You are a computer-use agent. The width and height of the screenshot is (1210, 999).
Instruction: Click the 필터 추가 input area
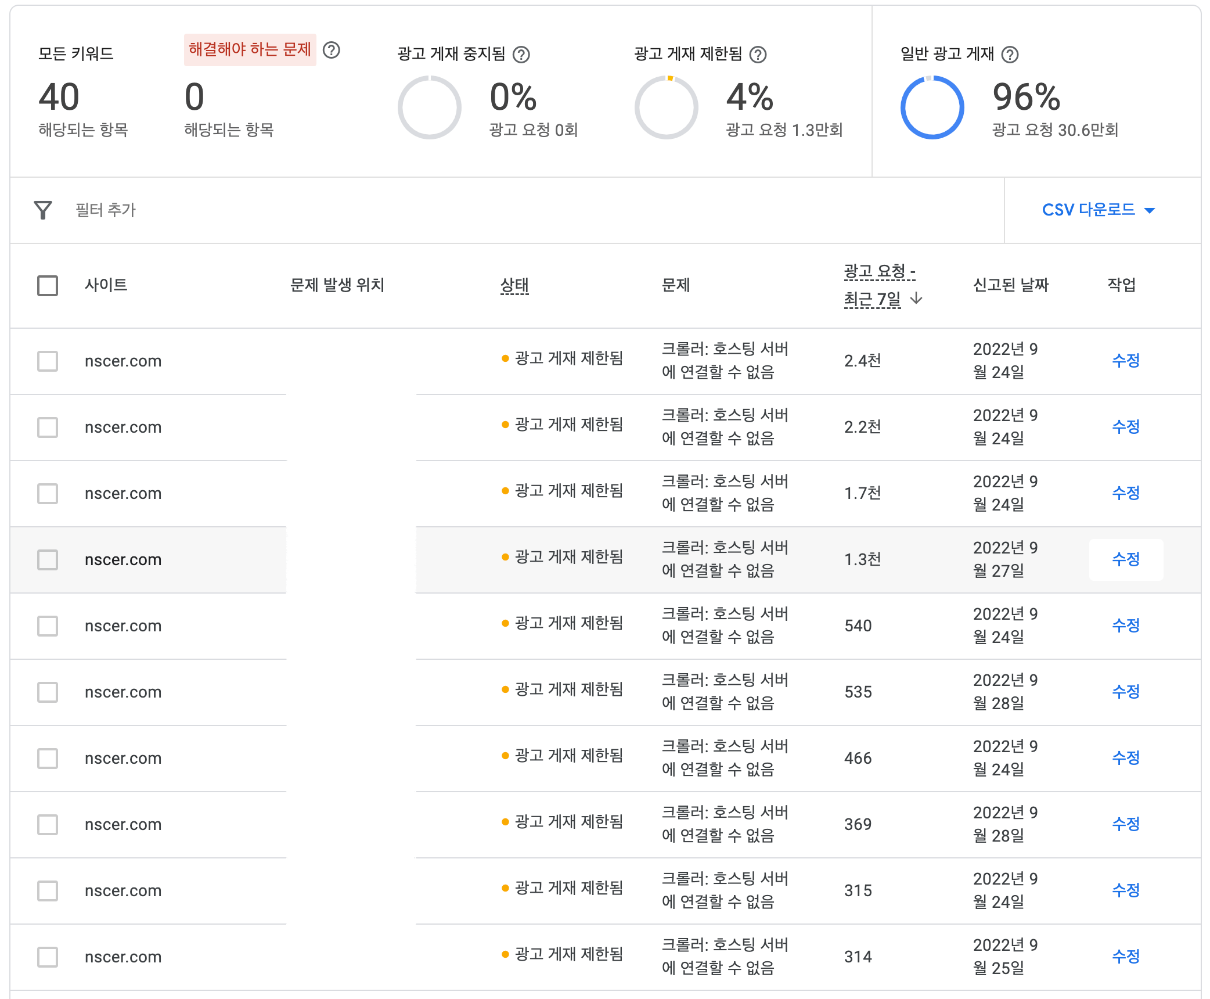click(x=106, y=210)
